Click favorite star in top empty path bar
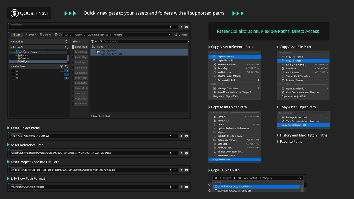Viewport: 354px width, 199px height. coord(170,27)
